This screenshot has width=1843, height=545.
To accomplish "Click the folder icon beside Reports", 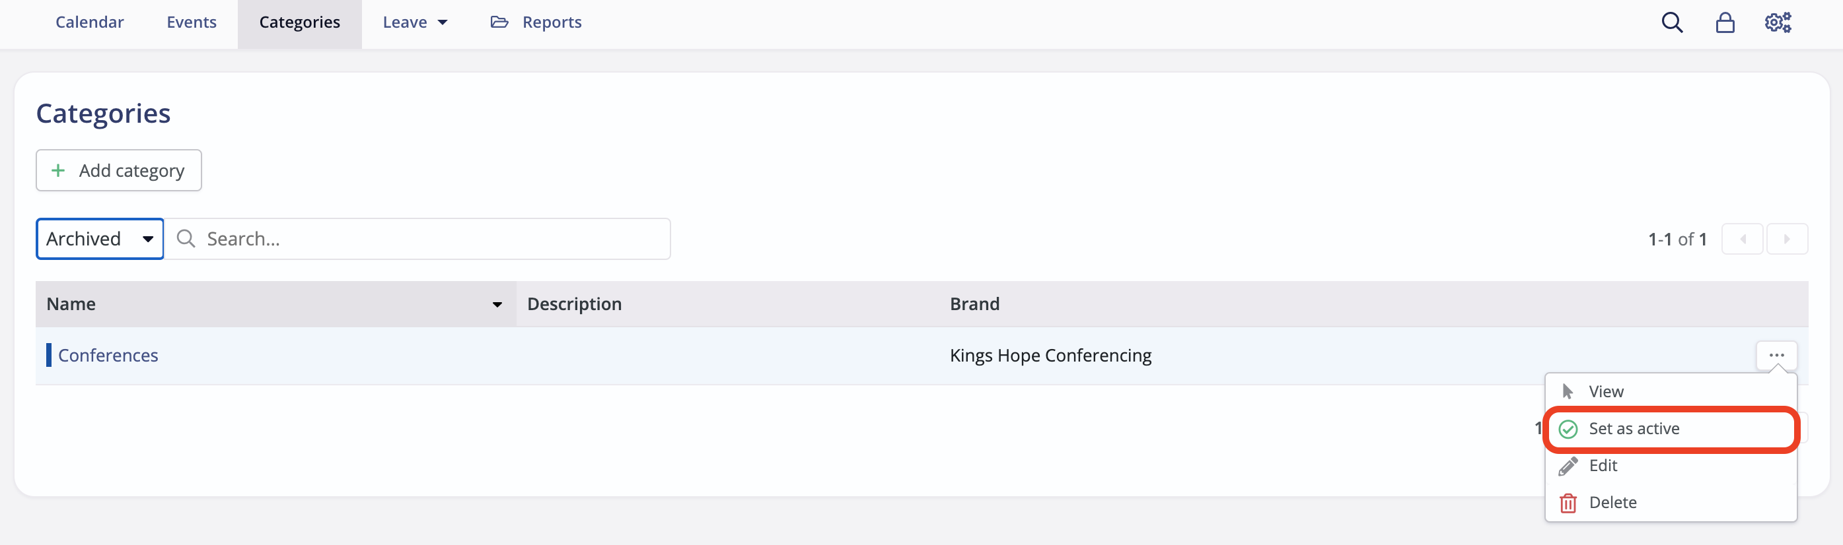I will (499, 22).
